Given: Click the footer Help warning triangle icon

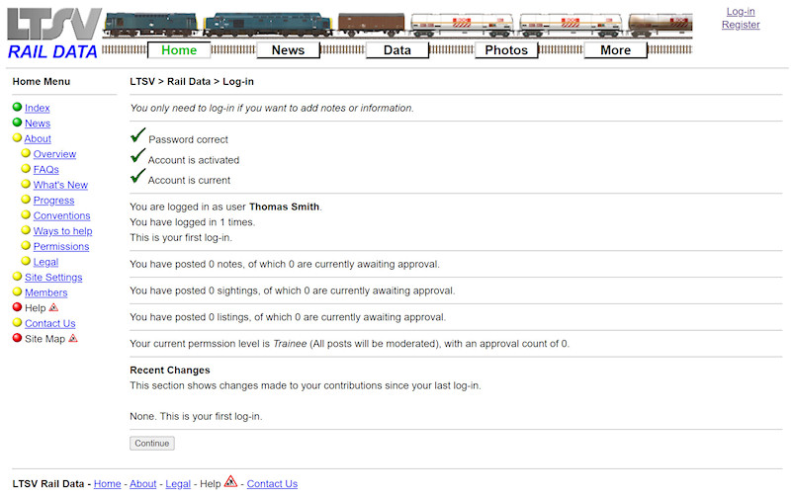Looking at the screenshot, I should pos(230,482).
